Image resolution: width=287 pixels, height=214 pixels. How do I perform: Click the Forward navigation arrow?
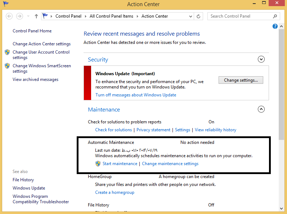[x=19, y=16]
